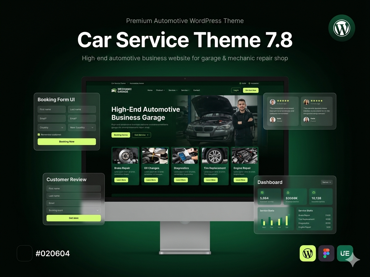Focus Customer Review Last name field

74,196
